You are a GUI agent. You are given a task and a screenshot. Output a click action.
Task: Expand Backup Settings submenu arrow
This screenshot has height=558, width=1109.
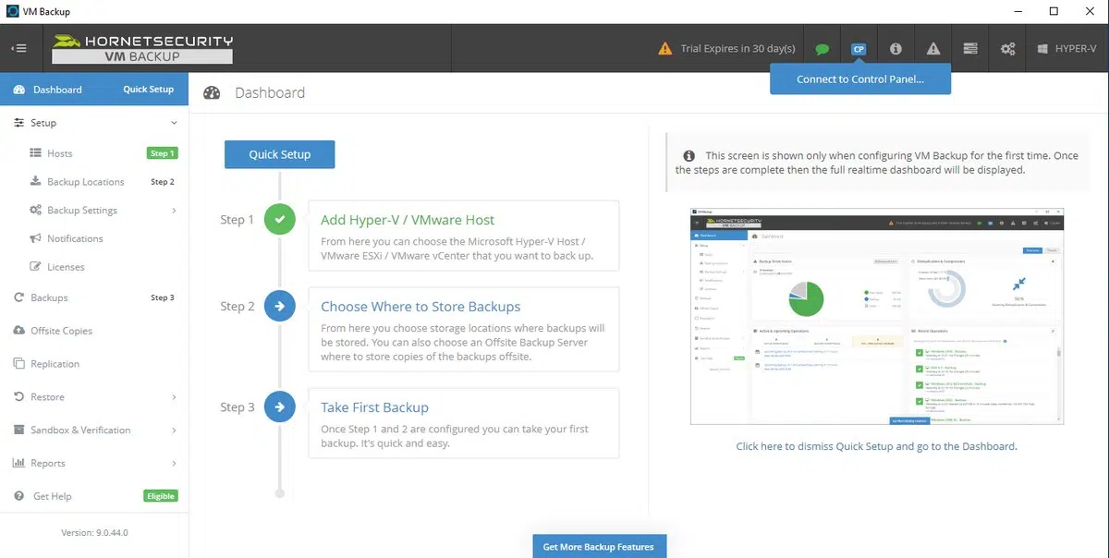tap(174, 211)
